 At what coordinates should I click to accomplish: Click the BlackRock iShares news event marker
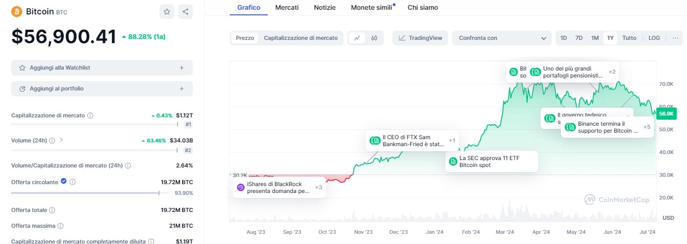coord(241,187)
